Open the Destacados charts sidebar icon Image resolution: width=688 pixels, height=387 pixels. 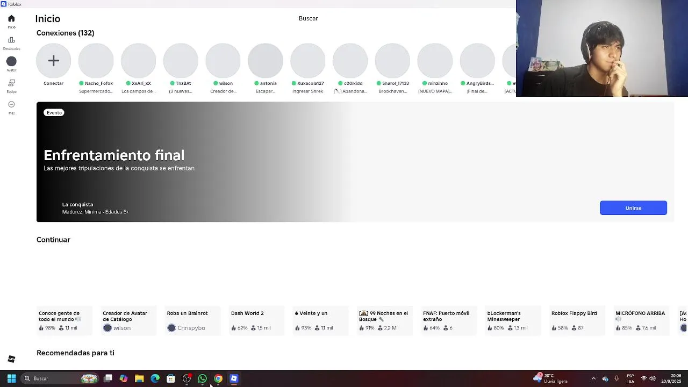click(x=11, y=40)
